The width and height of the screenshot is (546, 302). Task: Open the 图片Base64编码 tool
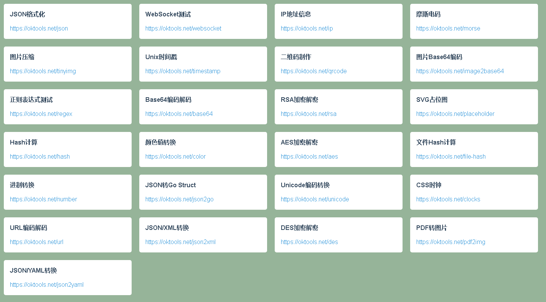pos(460,71)
